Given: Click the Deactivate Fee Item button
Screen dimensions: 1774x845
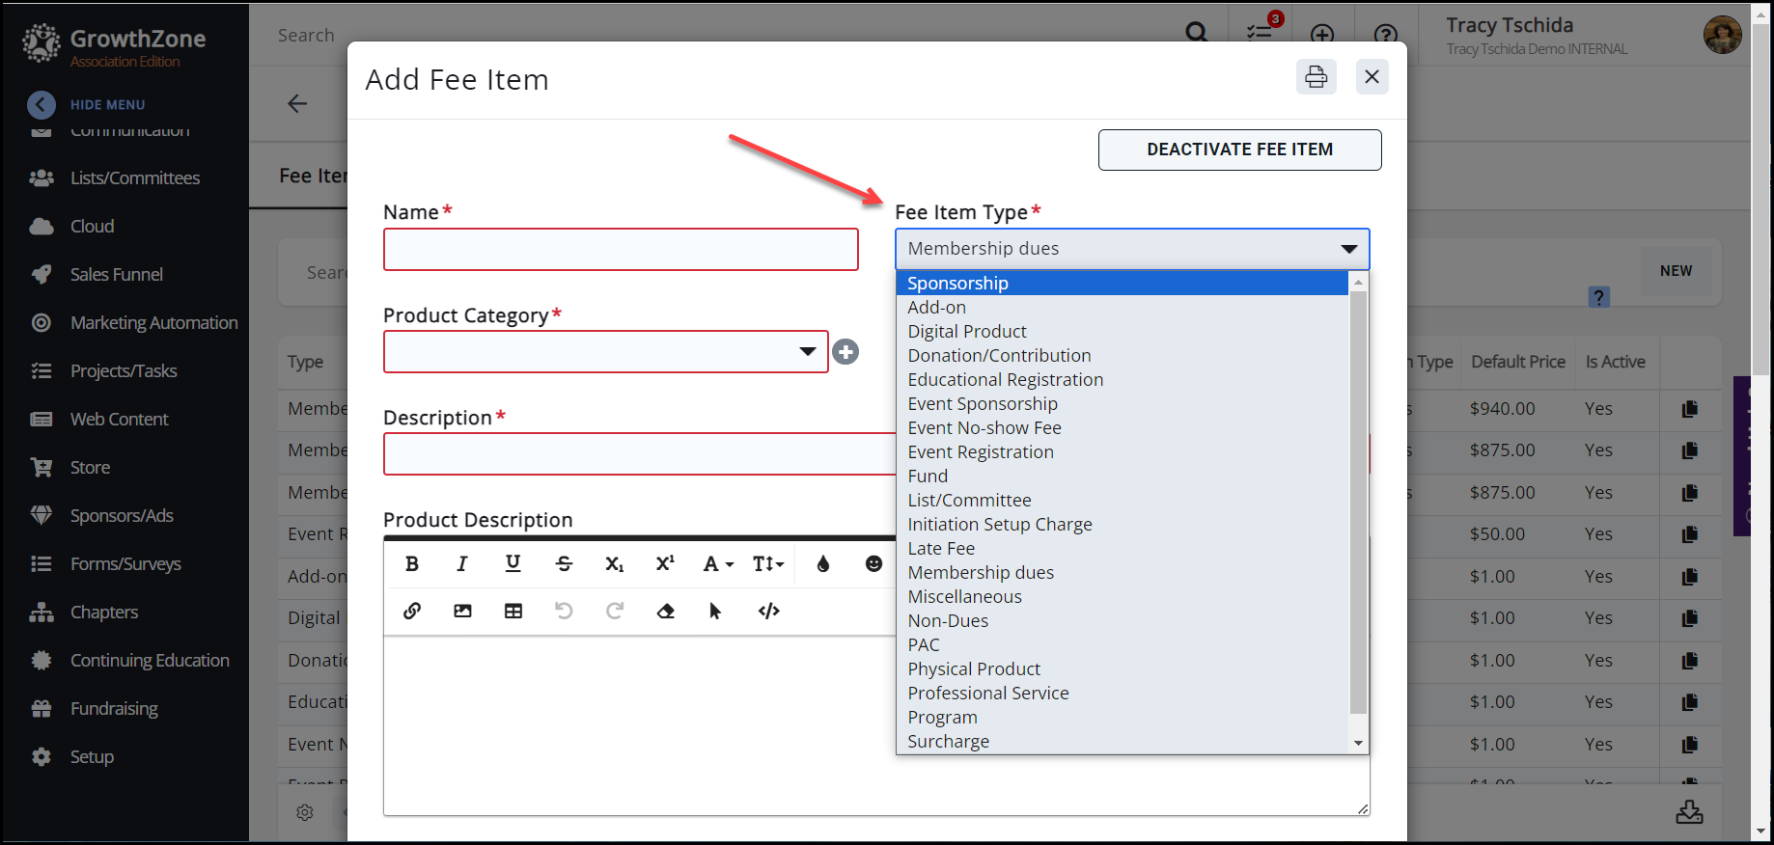Looking at the screenshot, I should click(x=1239, y=150).
